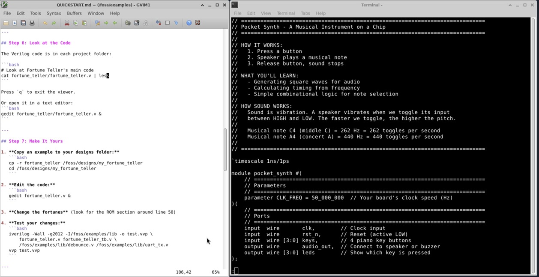Click the GVIM vertical scrollbar thumb

(225, 150)
